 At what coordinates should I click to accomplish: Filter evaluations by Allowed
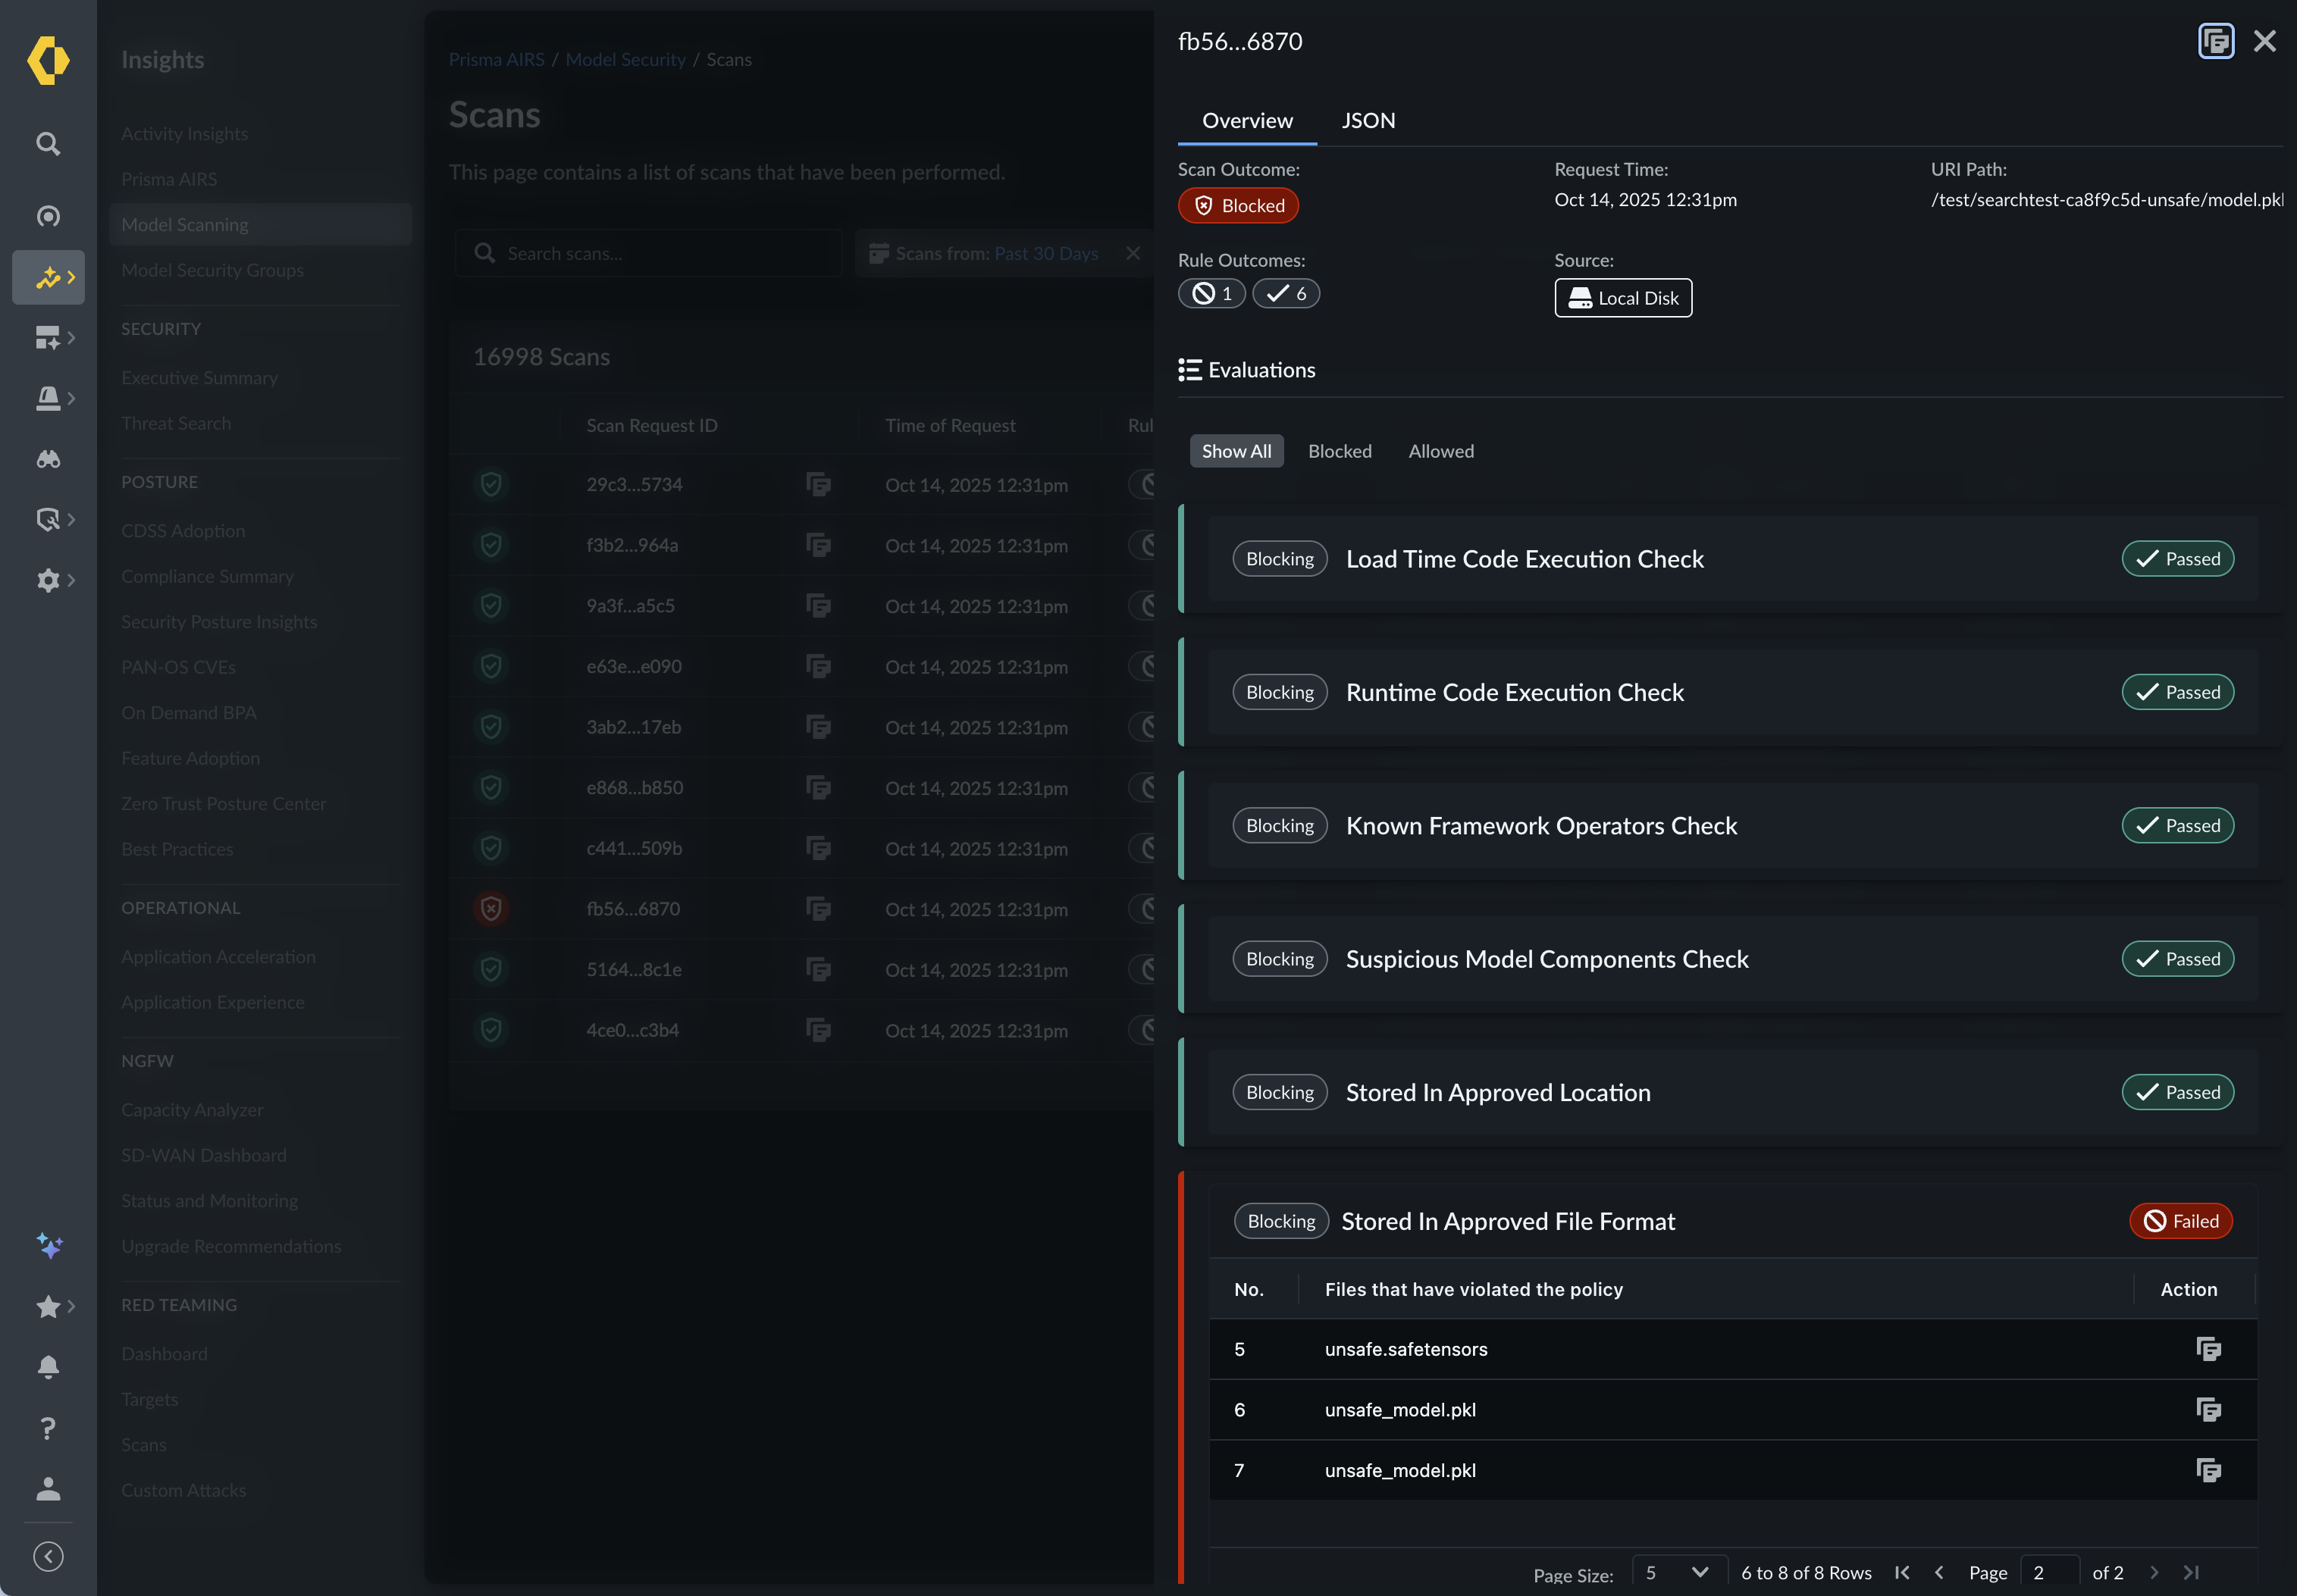coord(1440,451)
